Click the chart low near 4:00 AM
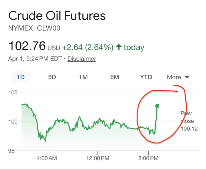Viewport: 206px width, 170px height. click(45, 141)
